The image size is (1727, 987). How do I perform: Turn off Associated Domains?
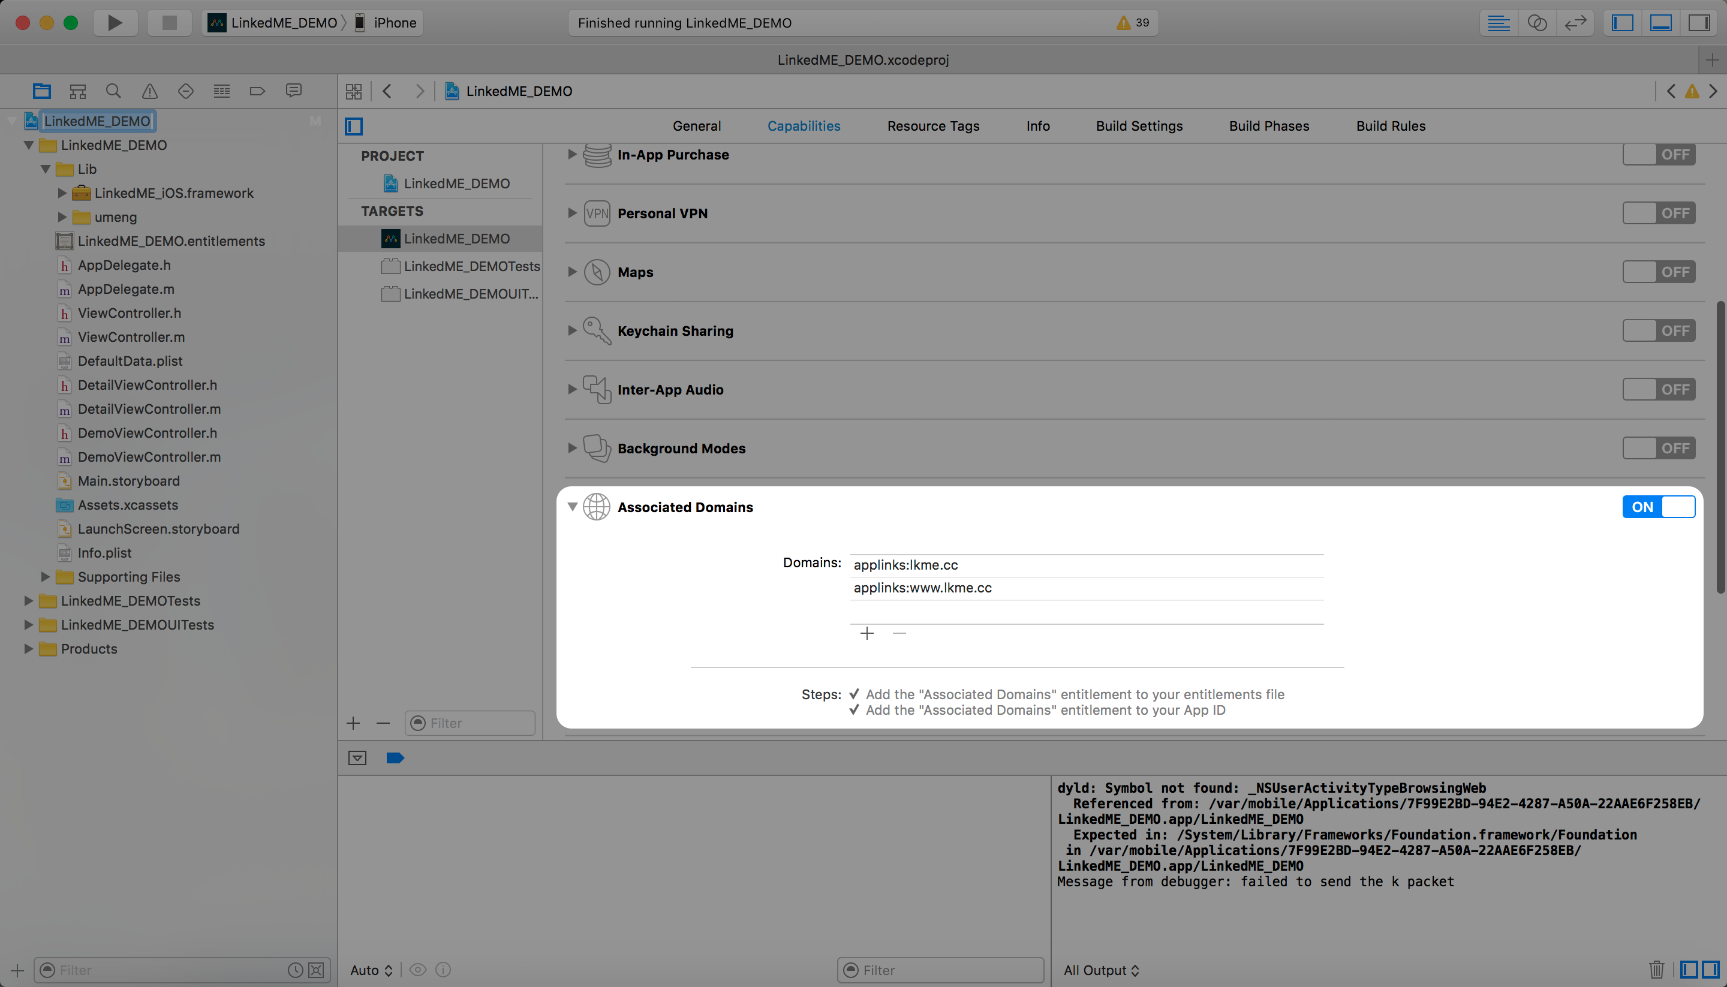(x=1659, y=506)
